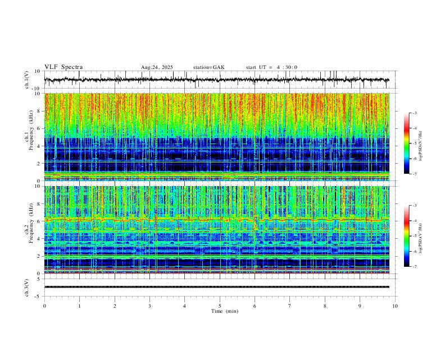Click the "2" kHz tick of ch.1 spectrogram
The height and width of the screenshot is (343, 445).
point(39,164)
